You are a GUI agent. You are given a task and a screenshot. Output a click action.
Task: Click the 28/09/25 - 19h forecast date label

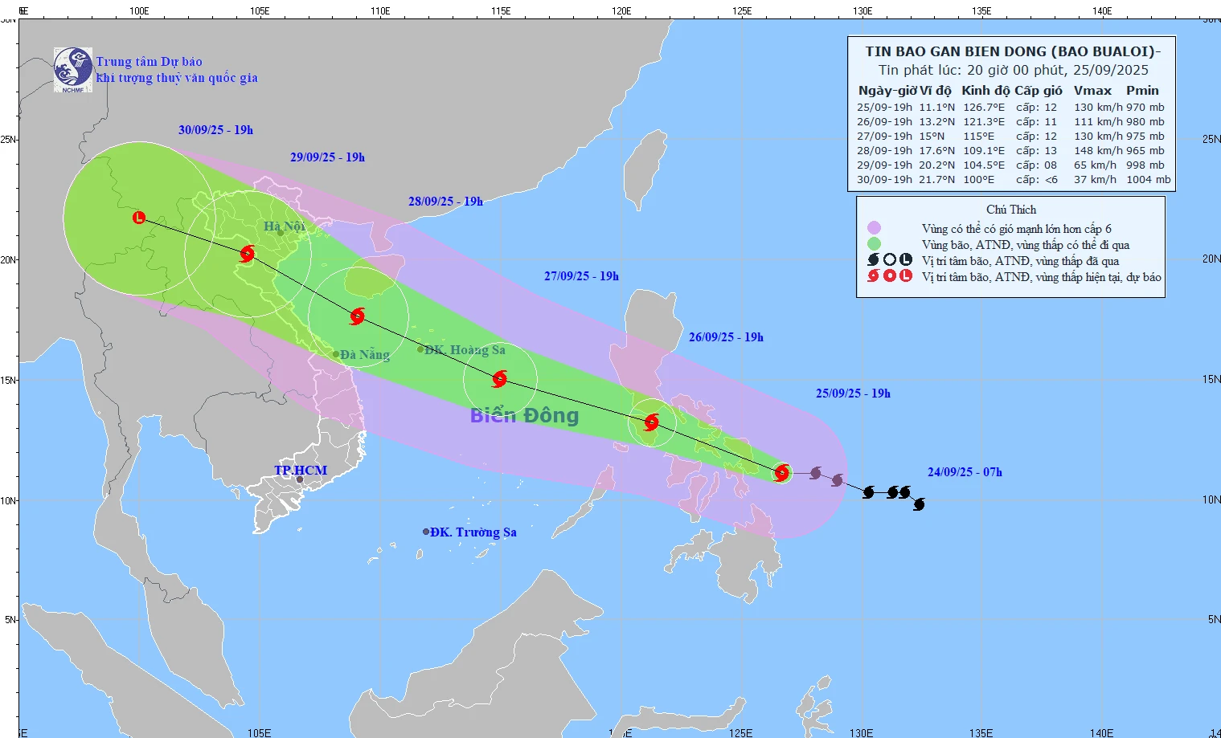[445, 202]
